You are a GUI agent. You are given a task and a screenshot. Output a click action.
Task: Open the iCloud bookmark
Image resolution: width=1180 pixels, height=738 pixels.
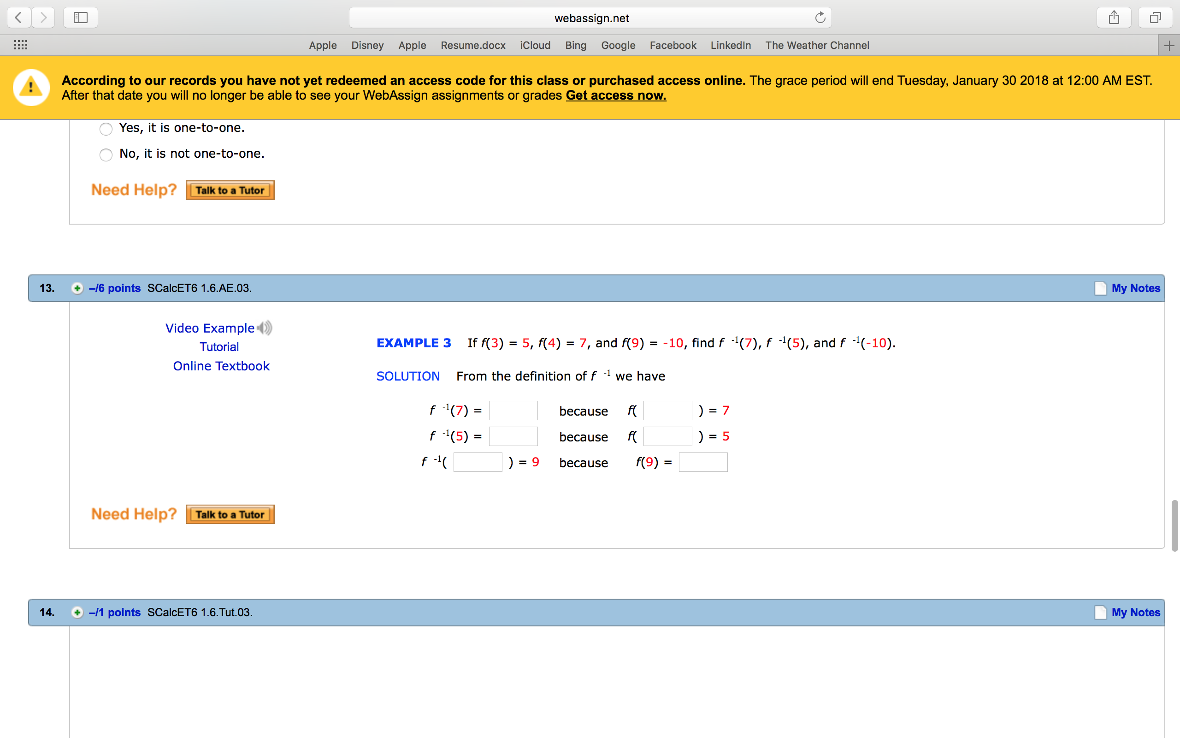click(535, 45)
